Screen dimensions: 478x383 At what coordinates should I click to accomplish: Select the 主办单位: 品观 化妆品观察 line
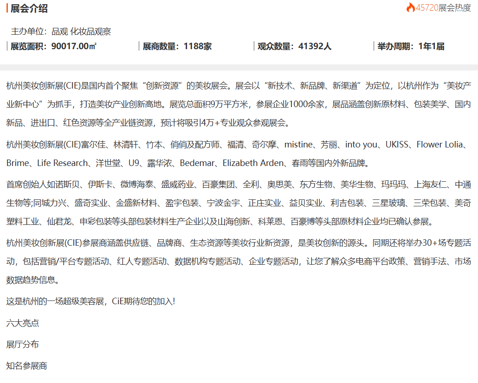(x=61, y=32)
